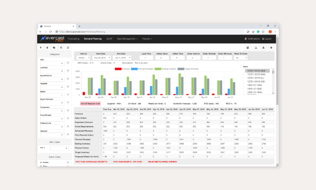Expand the SKU dropdown

pos(52,63)
